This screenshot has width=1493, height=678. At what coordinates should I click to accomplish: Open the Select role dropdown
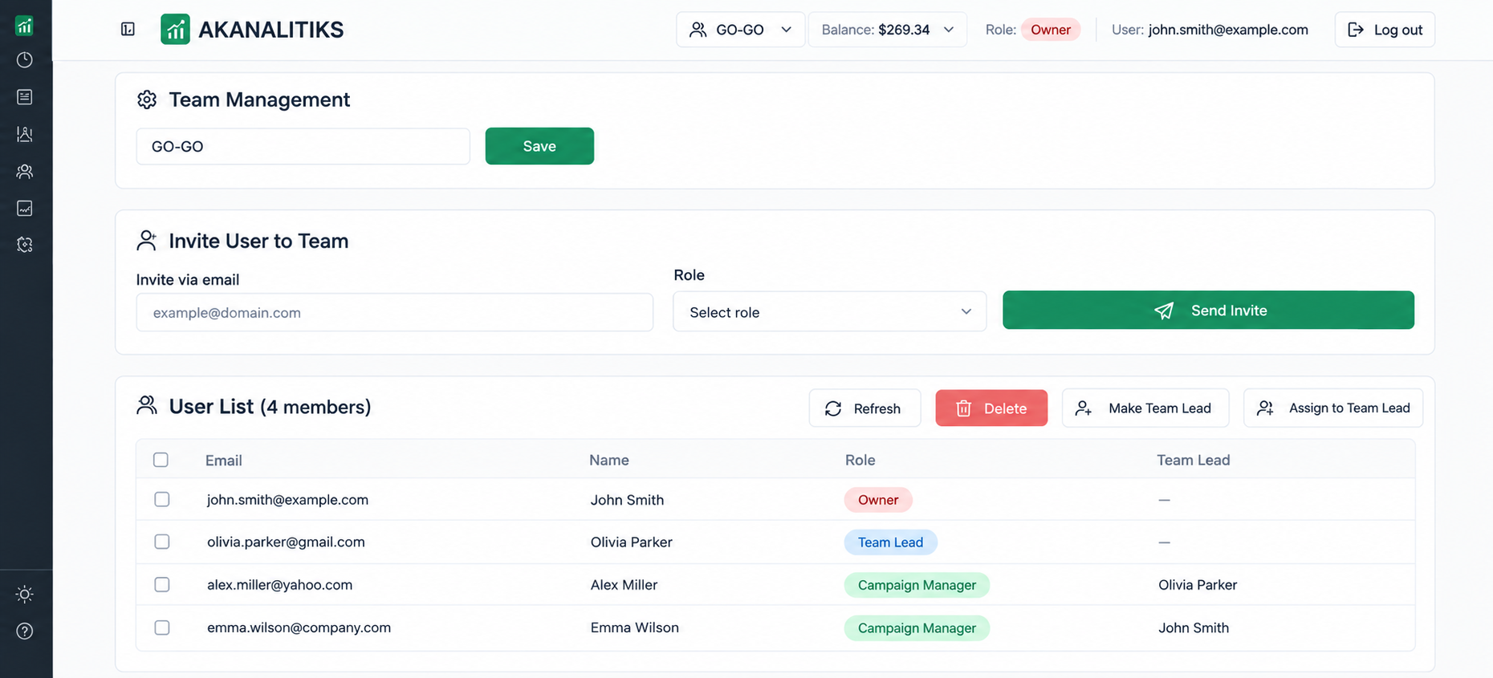[829, 311]
